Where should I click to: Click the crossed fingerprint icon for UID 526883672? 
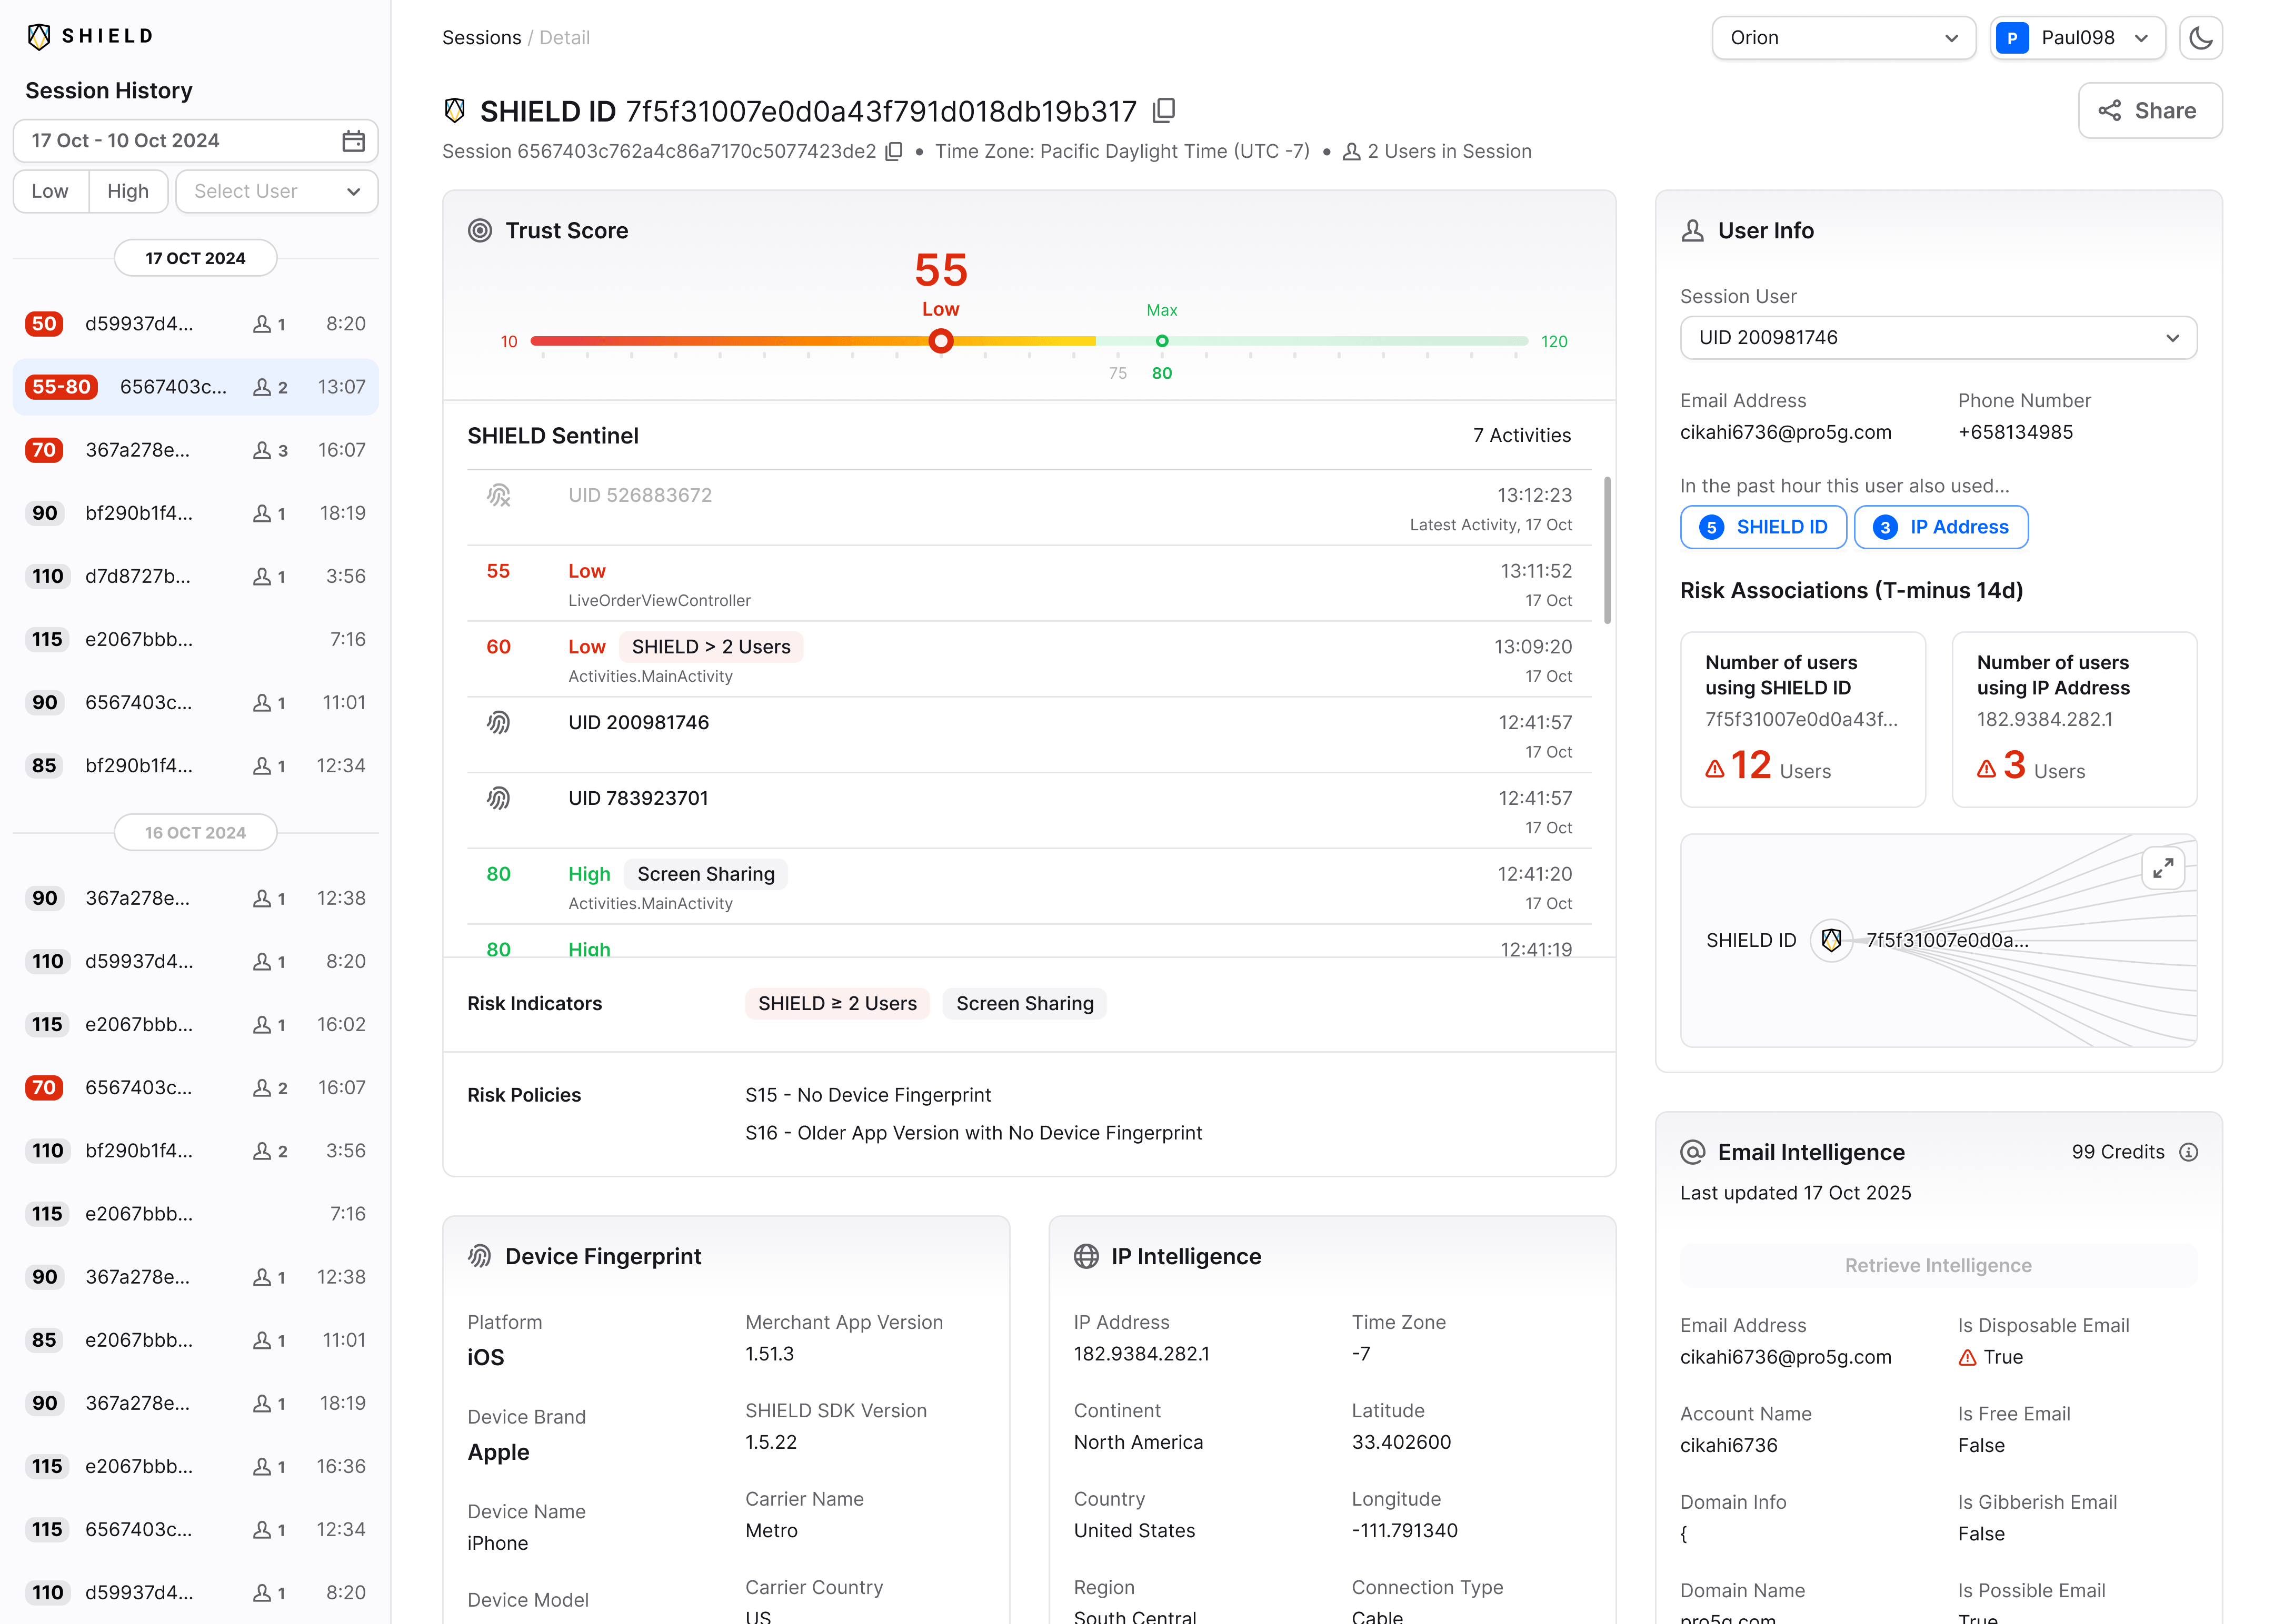[x=498, y=495]
